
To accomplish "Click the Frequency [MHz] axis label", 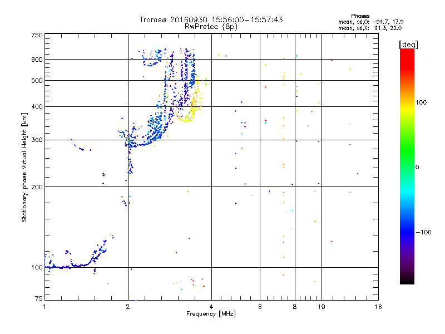I will pos(211,314).
